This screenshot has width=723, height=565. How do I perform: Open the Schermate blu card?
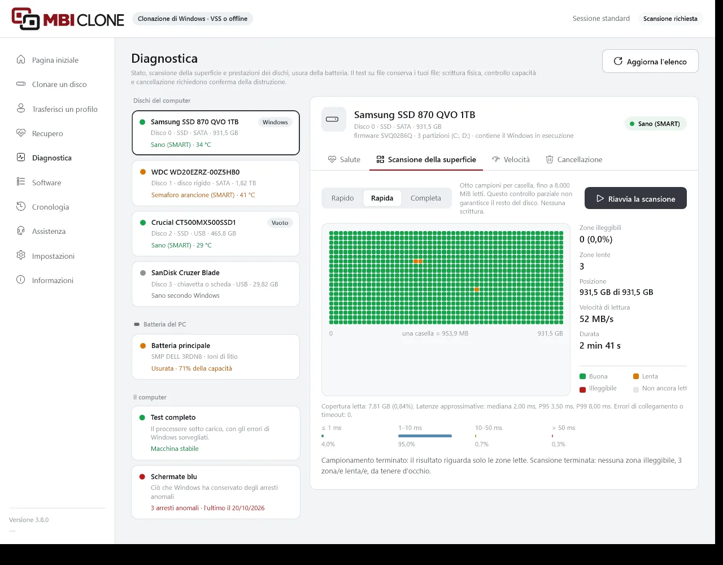point(216,492)
